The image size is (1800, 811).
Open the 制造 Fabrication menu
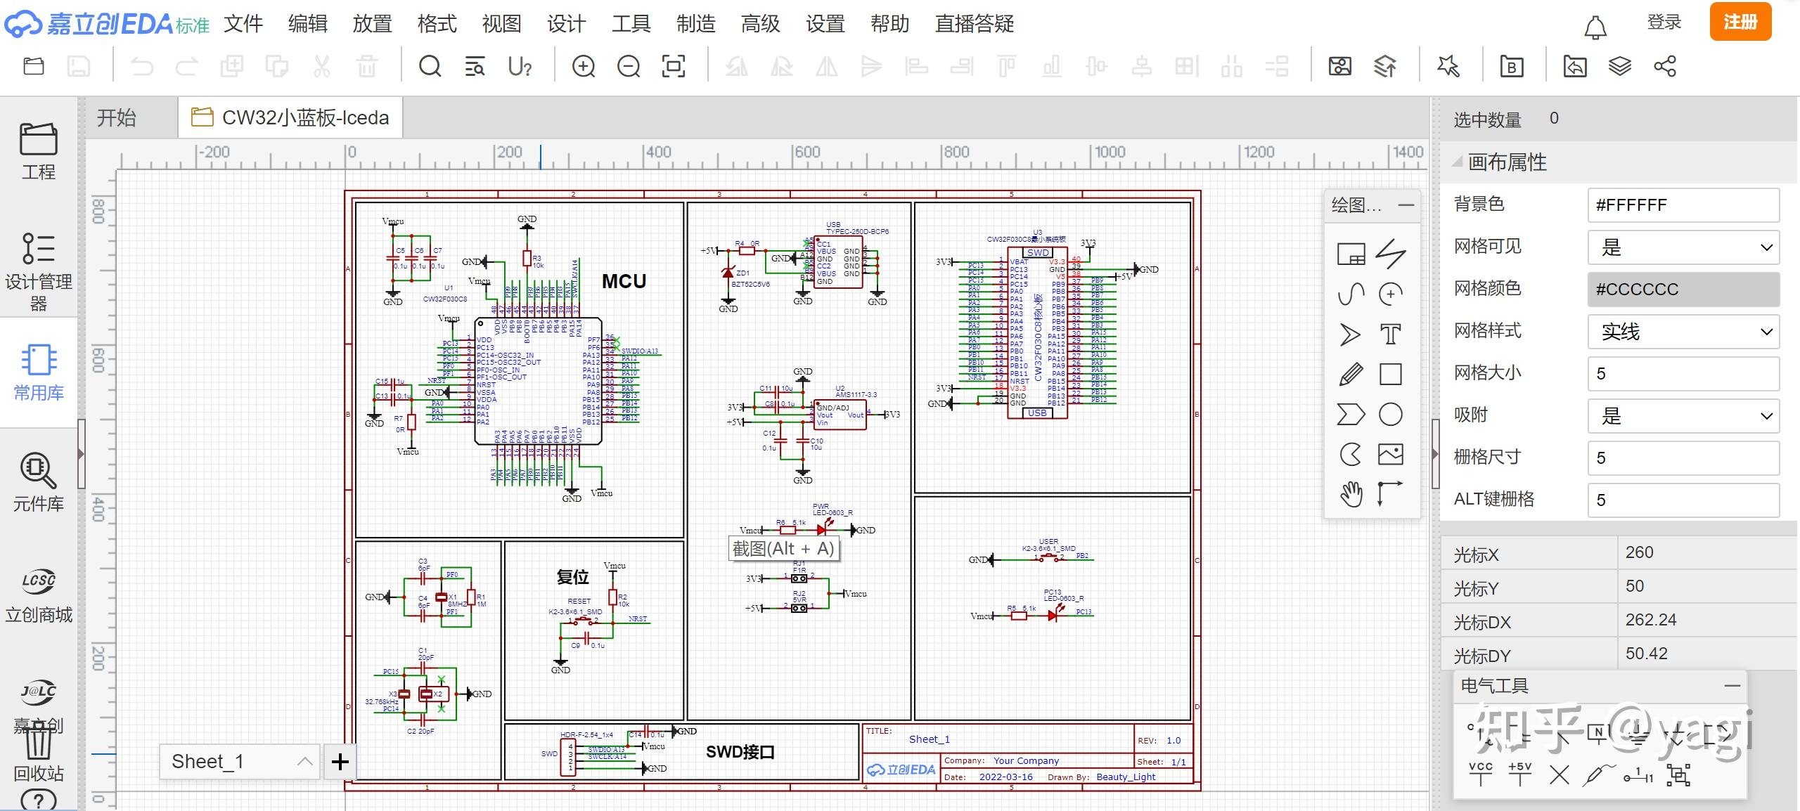click(x=696, y=24)
